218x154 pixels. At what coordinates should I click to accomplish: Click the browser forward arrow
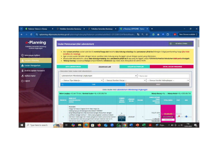tap(26, 35)
